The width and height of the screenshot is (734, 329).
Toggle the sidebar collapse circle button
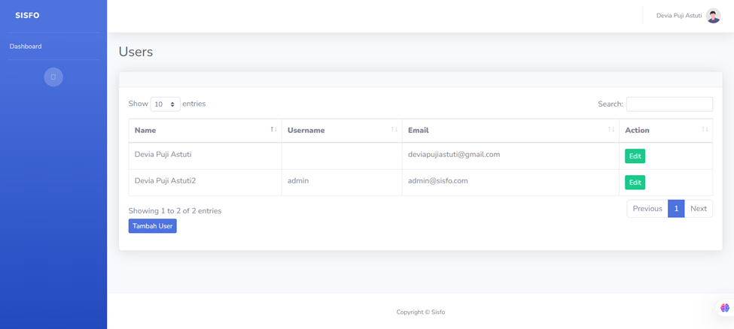click(x=53, y=77)
